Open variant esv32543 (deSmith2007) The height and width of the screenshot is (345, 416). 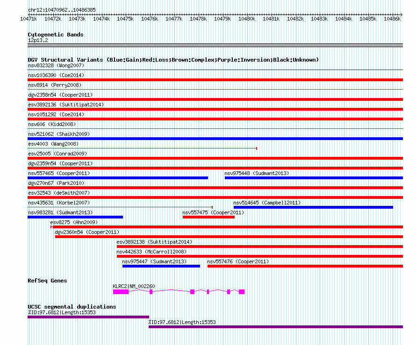[59, 193]
